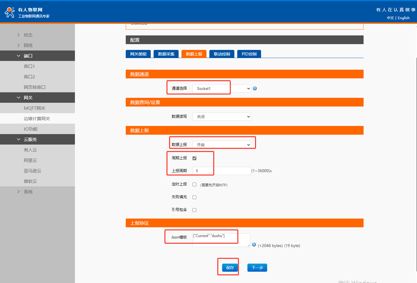Click the USR IOT logo icon
This screenshot has width=417, height=283.
10,12
